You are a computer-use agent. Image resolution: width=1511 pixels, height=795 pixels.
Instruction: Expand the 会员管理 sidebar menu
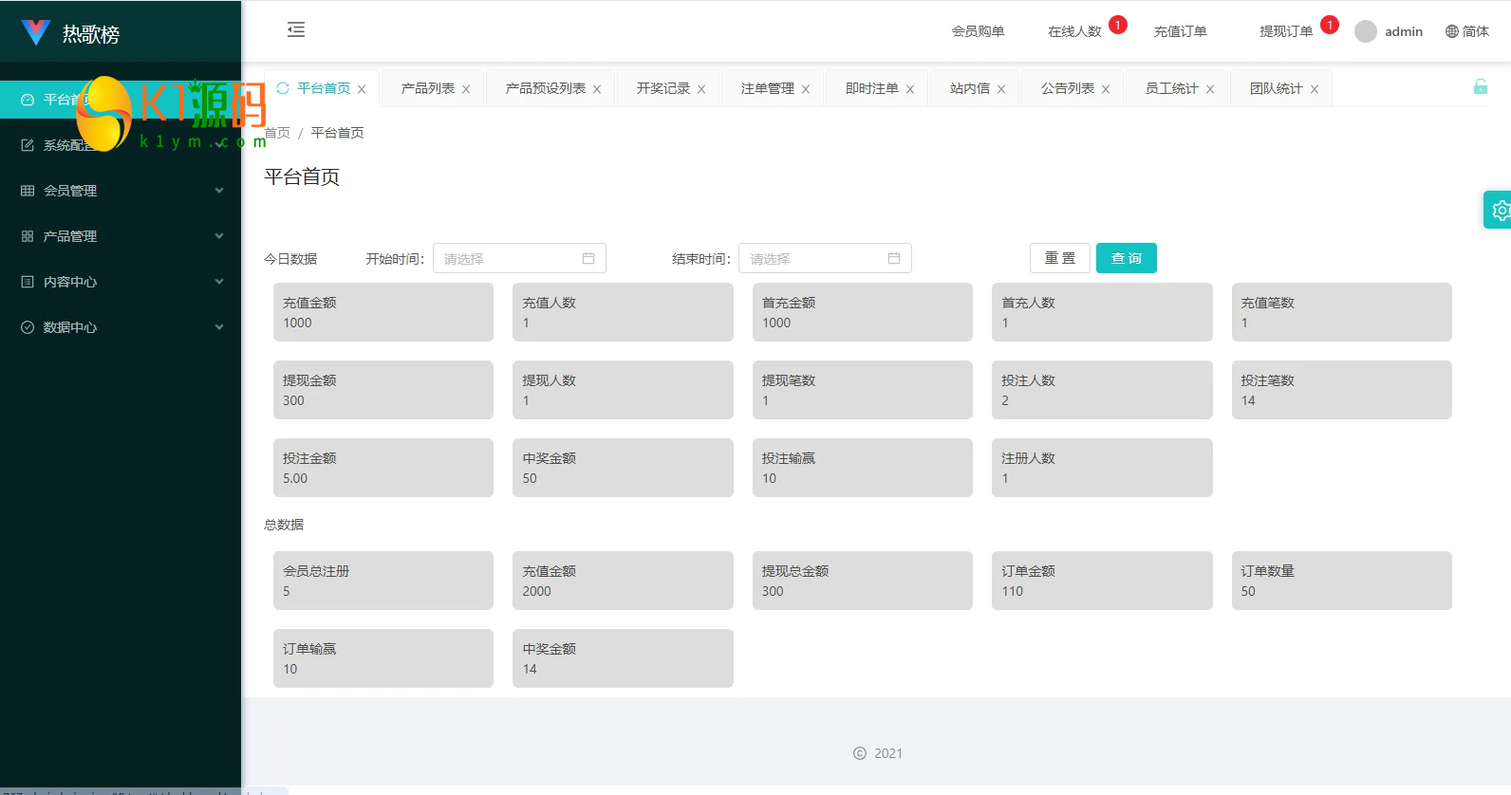pyautogui.click(x=121, y=191)
